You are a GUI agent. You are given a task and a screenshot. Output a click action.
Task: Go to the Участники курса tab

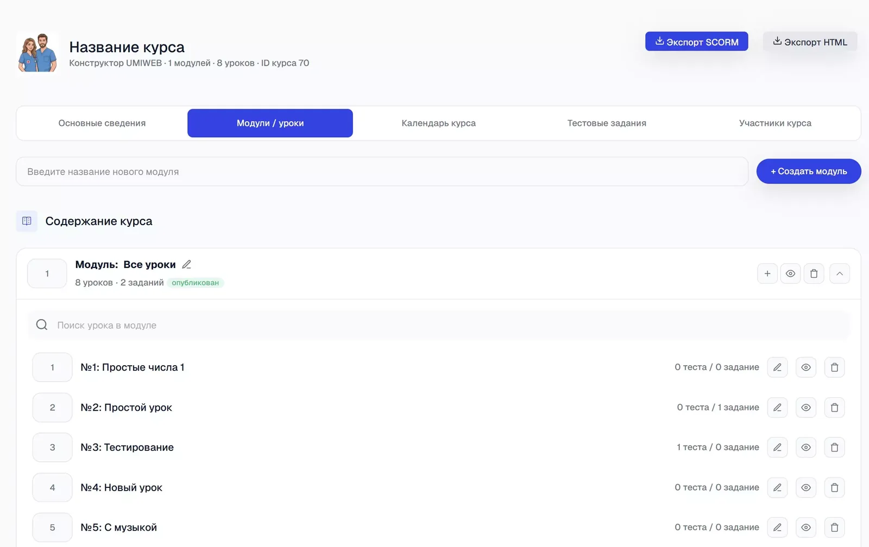tap(775, 123)
